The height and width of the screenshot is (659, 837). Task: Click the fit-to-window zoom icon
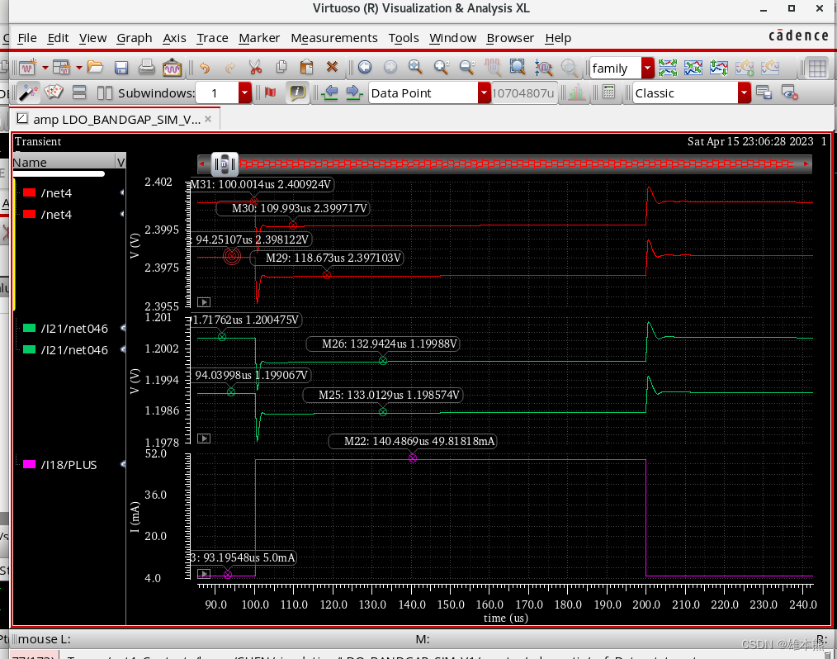518,67
